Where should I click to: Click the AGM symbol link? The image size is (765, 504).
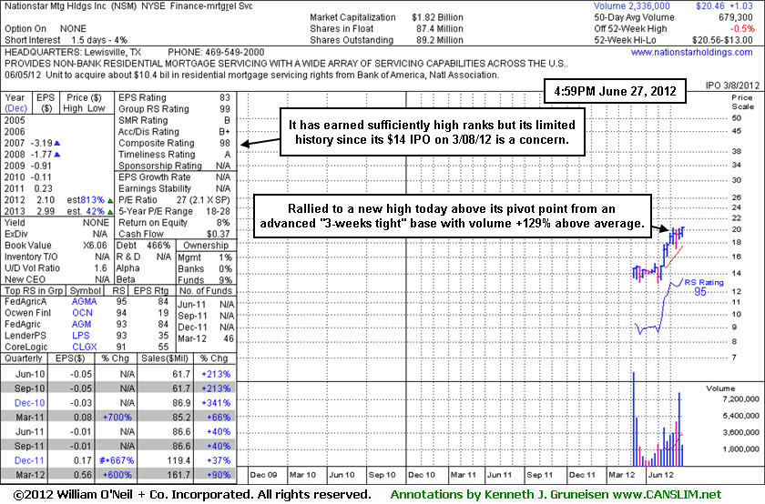81,324
